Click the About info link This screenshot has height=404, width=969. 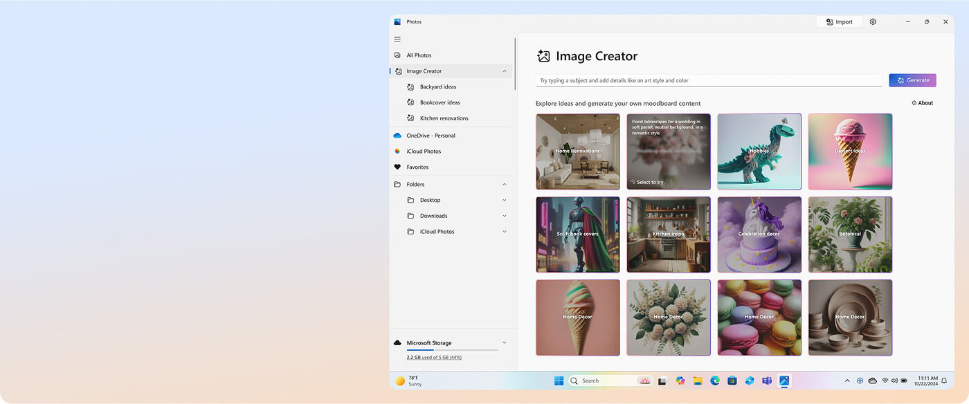coord(923,103)
